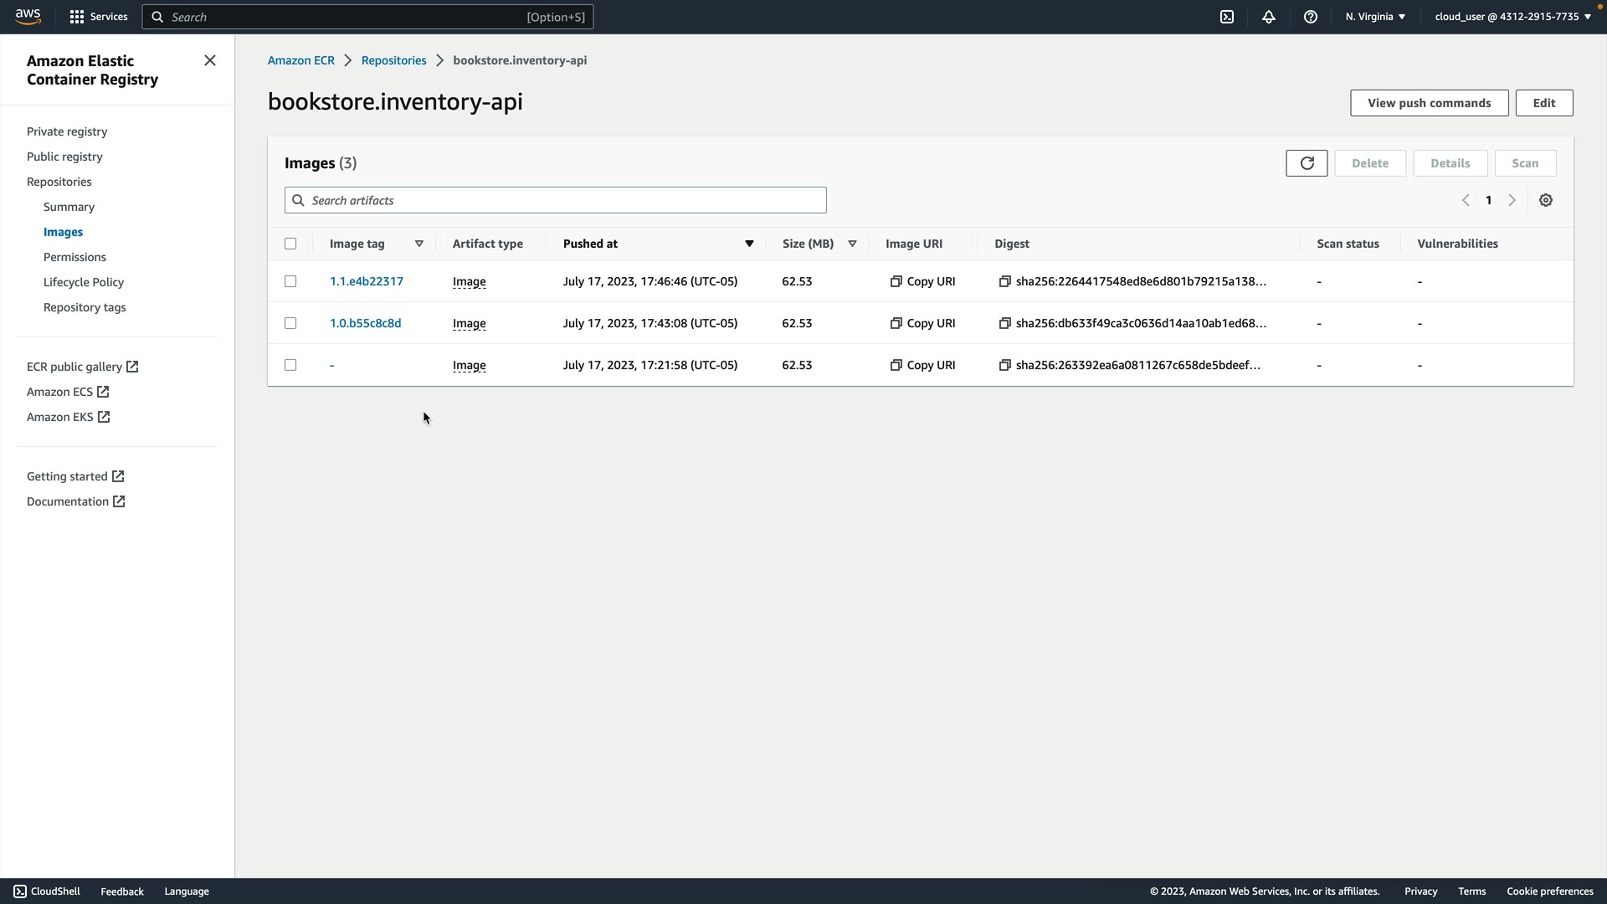Copy digest of the 1.1.e4b22317 image
The height and width of the screenshot is (904, 1607).
pyautogui.click(x=1004, y=281)
